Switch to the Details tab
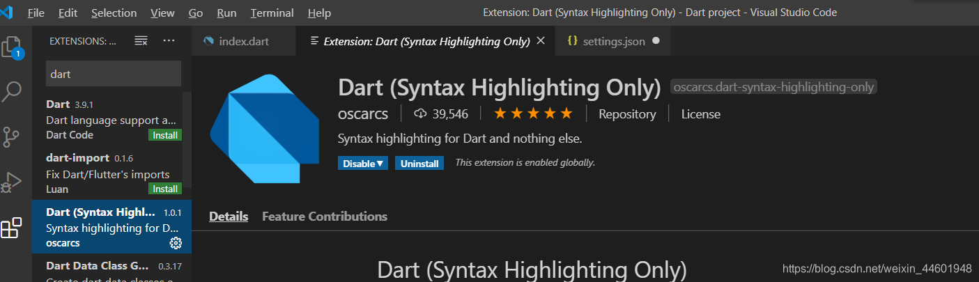 coord(229,217)
